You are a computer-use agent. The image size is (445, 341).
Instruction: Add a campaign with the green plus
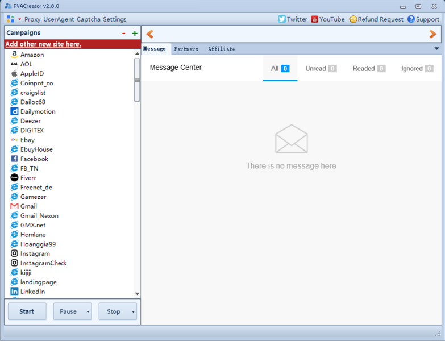pos(135,34)
